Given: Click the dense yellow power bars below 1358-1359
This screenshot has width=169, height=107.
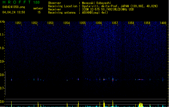Looking at the screenshot, I should [x=141, y=105].
